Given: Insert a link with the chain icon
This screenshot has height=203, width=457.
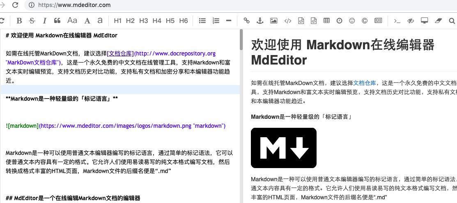Looking at the screenshot, I should (x=246, y=21).
